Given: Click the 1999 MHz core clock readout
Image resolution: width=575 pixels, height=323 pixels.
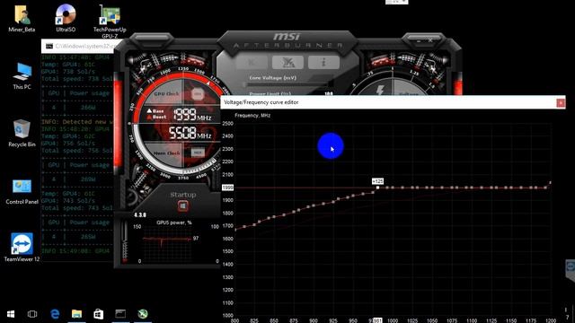Looking at the screenshot, I should (191, 115).
